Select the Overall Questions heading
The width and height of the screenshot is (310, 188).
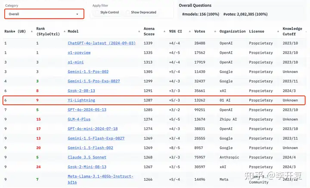[195, 5]
